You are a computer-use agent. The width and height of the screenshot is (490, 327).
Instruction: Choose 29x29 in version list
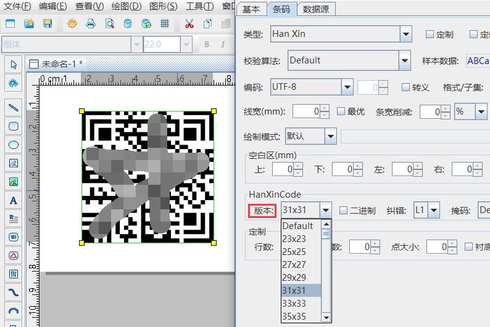[x=301, y=278]
